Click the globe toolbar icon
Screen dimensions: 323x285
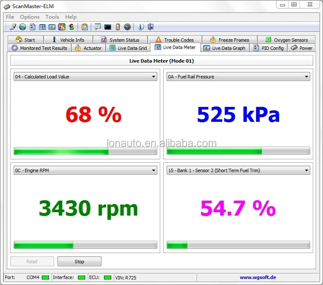coord(23,27)
